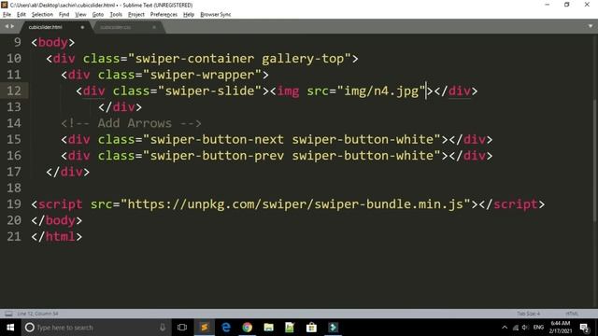Click the volume speaker tray icon
The width and height of the screenshot is (598, 336).
(x=525, y=328)
